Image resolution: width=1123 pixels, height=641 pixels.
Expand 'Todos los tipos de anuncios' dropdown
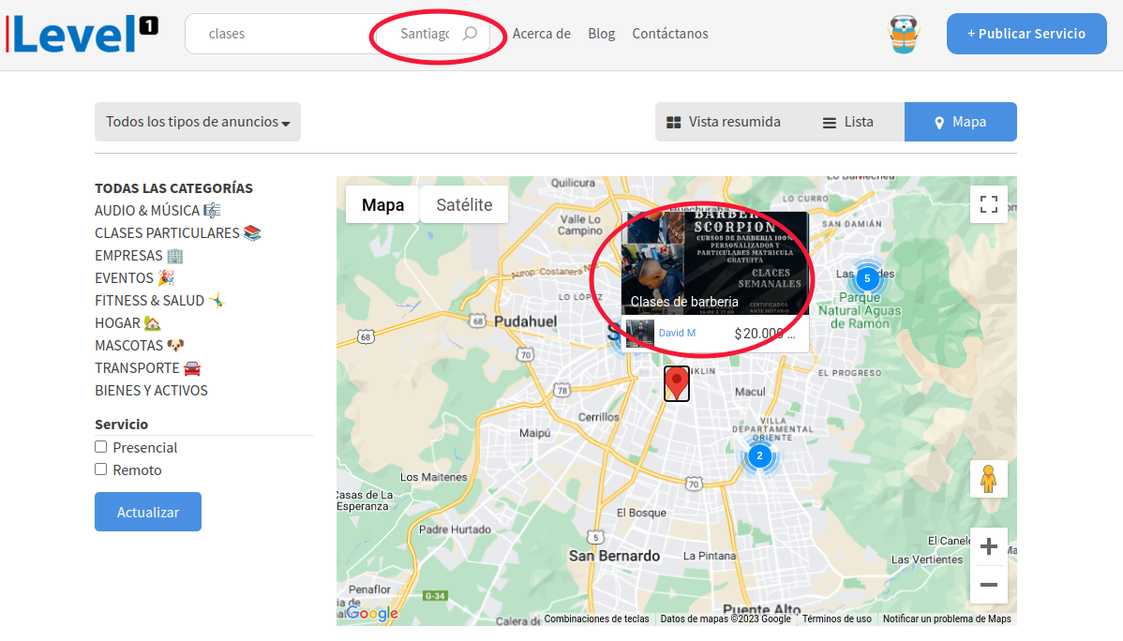tap(198, 122)
